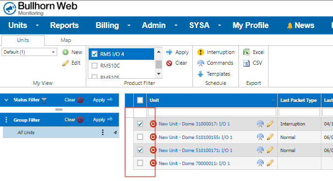Open the Reports menu
The image size is (333, 181).
64,26
